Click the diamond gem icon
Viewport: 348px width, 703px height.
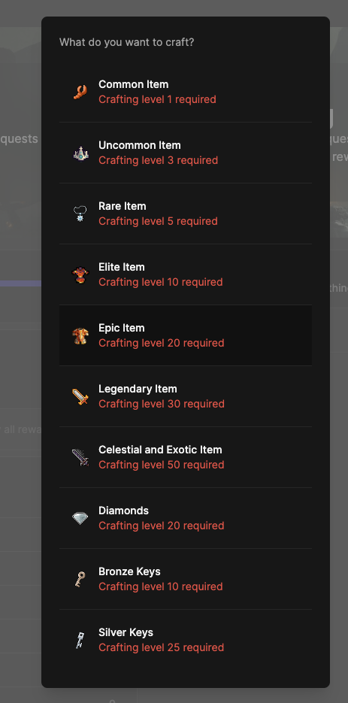(80, 519)
